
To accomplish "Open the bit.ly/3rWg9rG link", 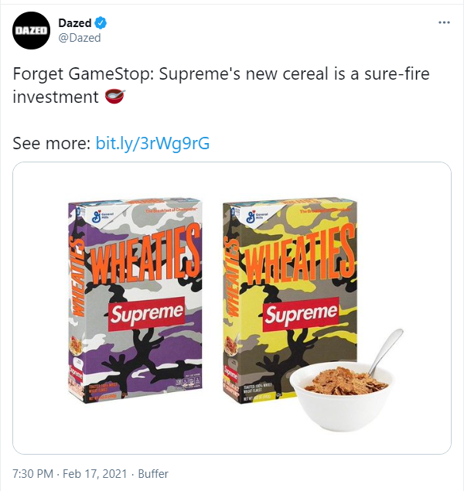I will tap(152, 143).
